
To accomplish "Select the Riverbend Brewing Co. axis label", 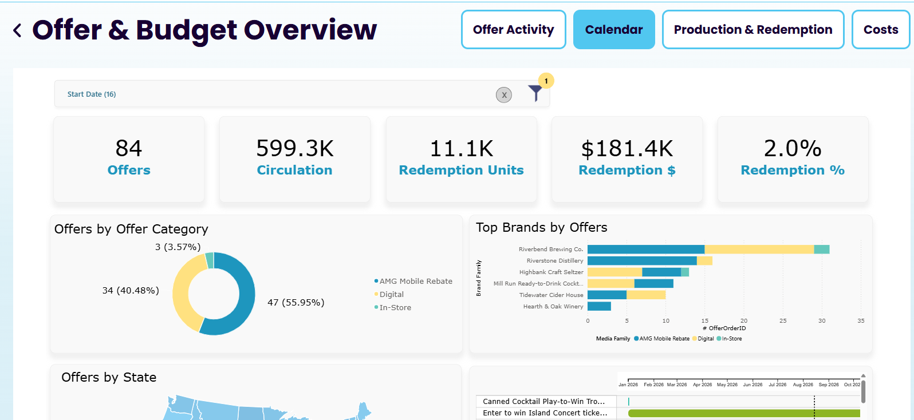I will coord(551,249).
